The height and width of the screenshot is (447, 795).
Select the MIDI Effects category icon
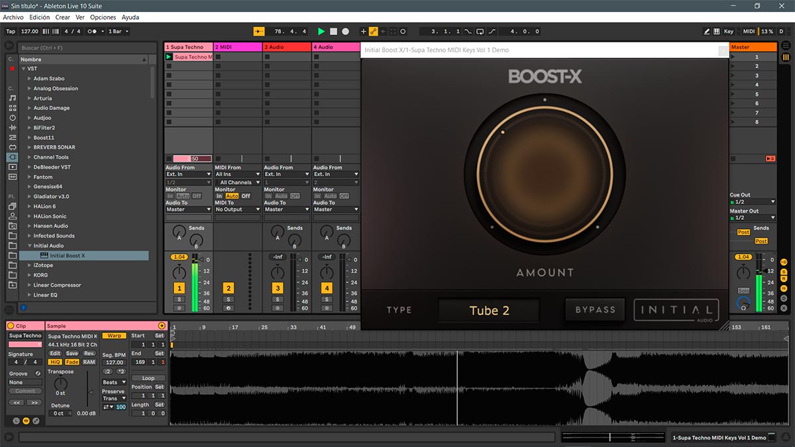(x=12, y=137)
